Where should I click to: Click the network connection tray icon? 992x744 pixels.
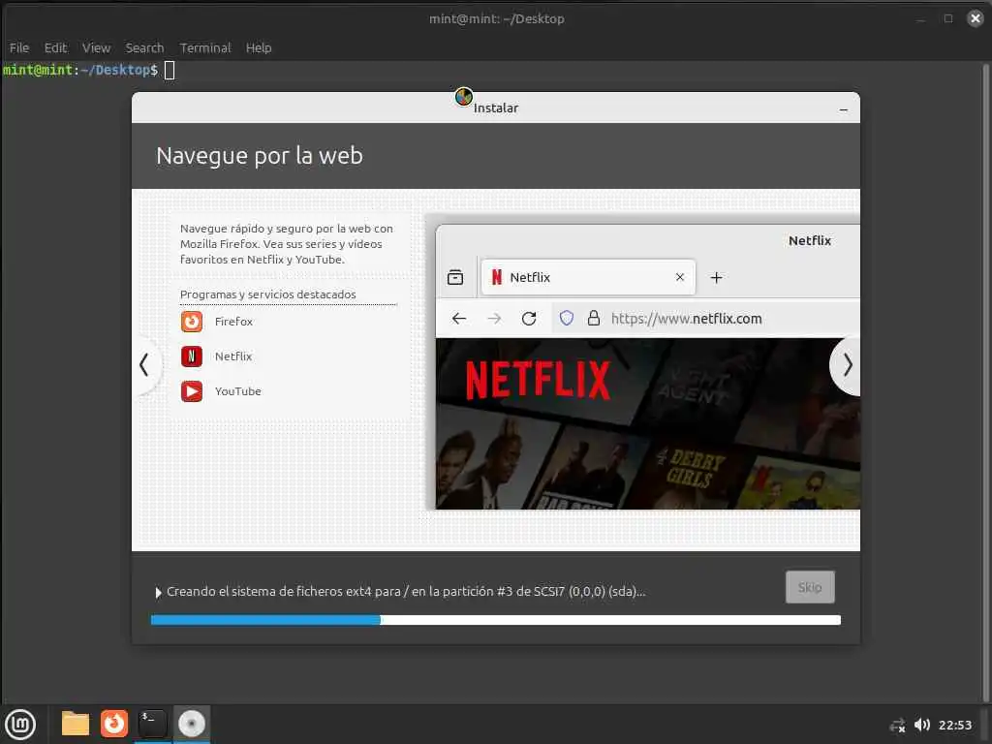click(897, 725)
